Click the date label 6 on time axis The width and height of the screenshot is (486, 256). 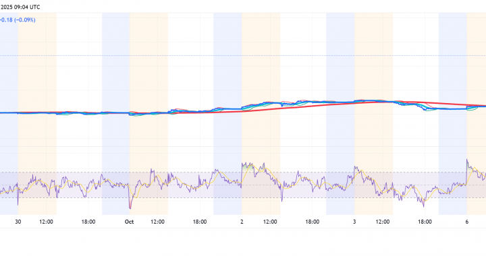(x=467, y=222)
